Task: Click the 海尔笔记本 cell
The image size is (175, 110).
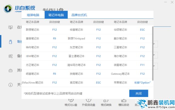Action: tap(121, 56)
